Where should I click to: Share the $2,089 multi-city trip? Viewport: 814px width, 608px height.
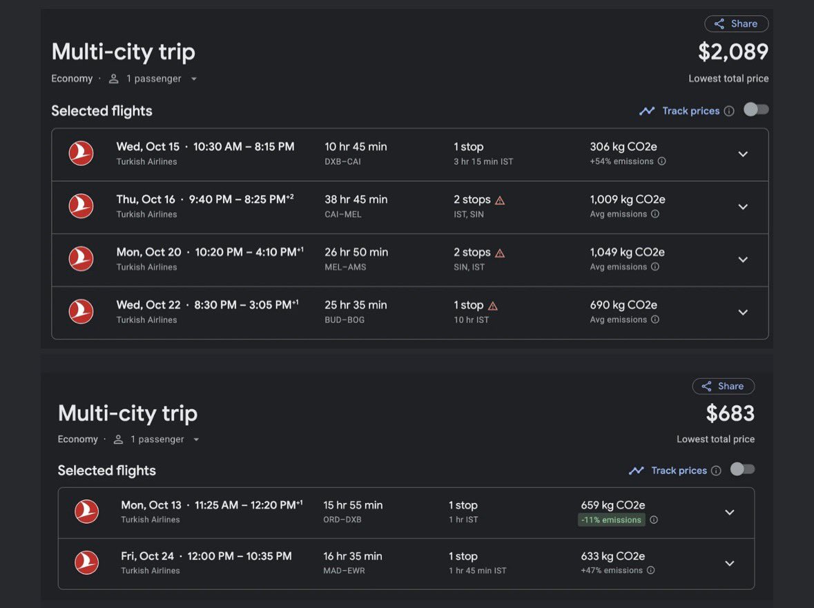736,23
